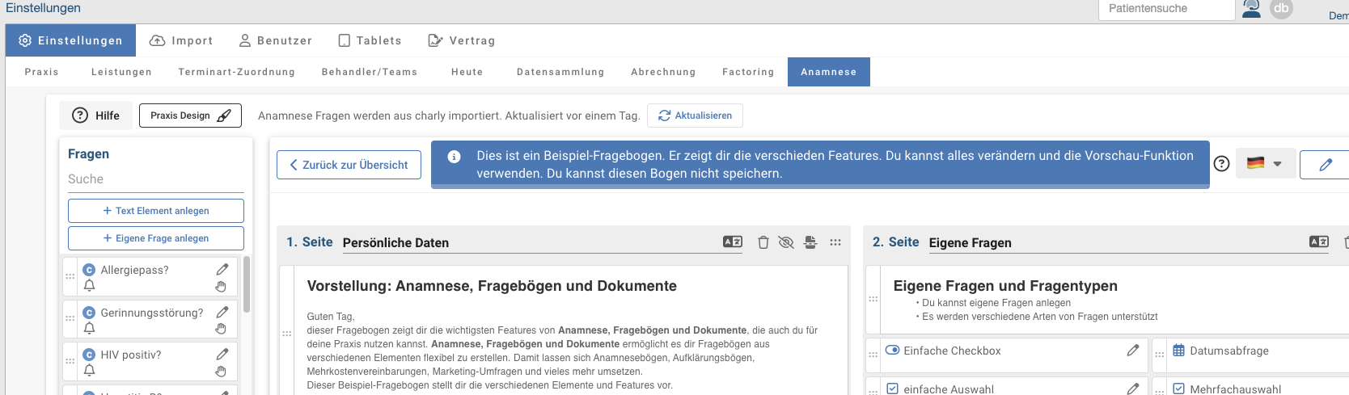1349x395 pixels.
Task: Open the db user avatar
Action: tap(1281, 8)
